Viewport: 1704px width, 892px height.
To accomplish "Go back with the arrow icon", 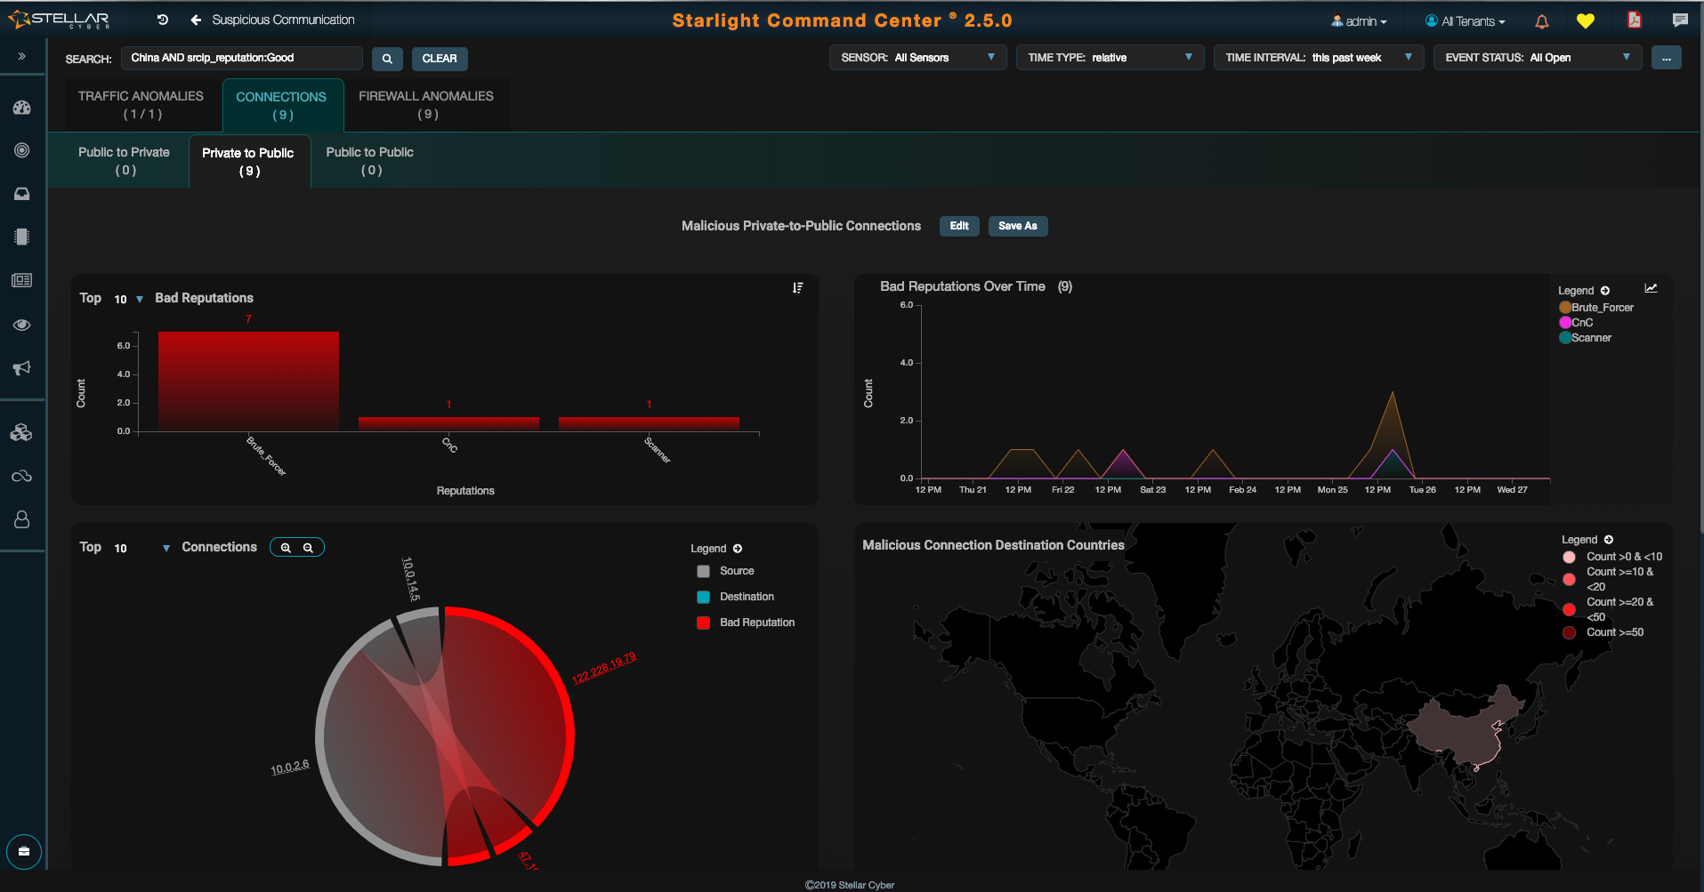I will click(196, 20).
